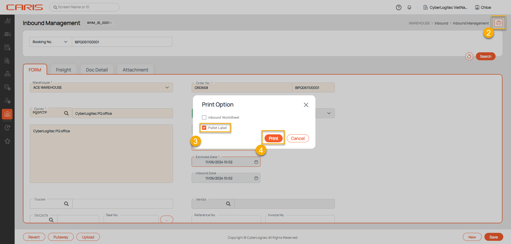511x244 pixels.
Task: Click the Vendor search magnifier icon
Action: click(228, 204)
